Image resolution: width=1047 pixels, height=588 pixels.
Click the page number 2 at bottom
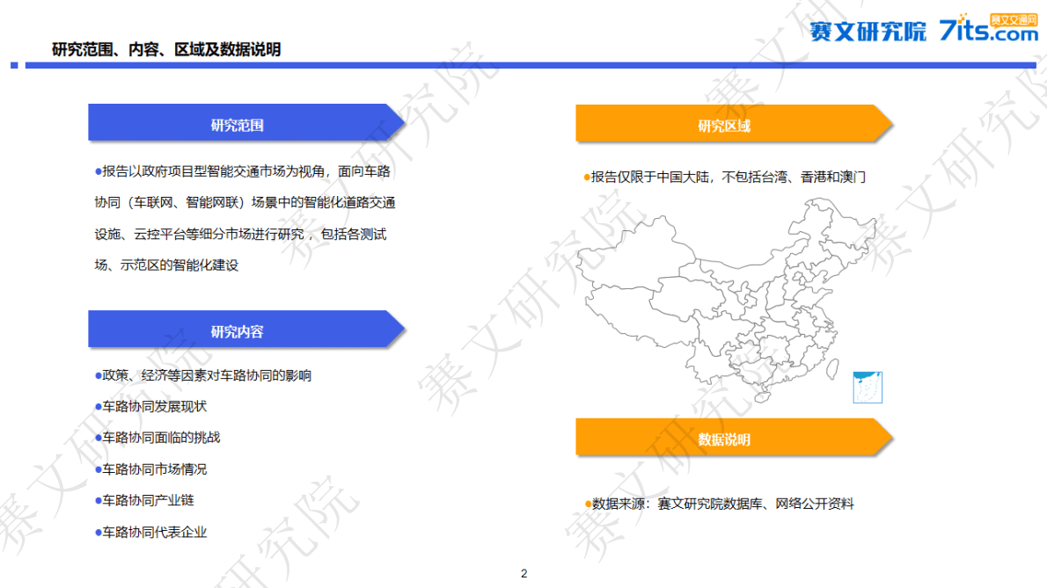click(524, 572)
